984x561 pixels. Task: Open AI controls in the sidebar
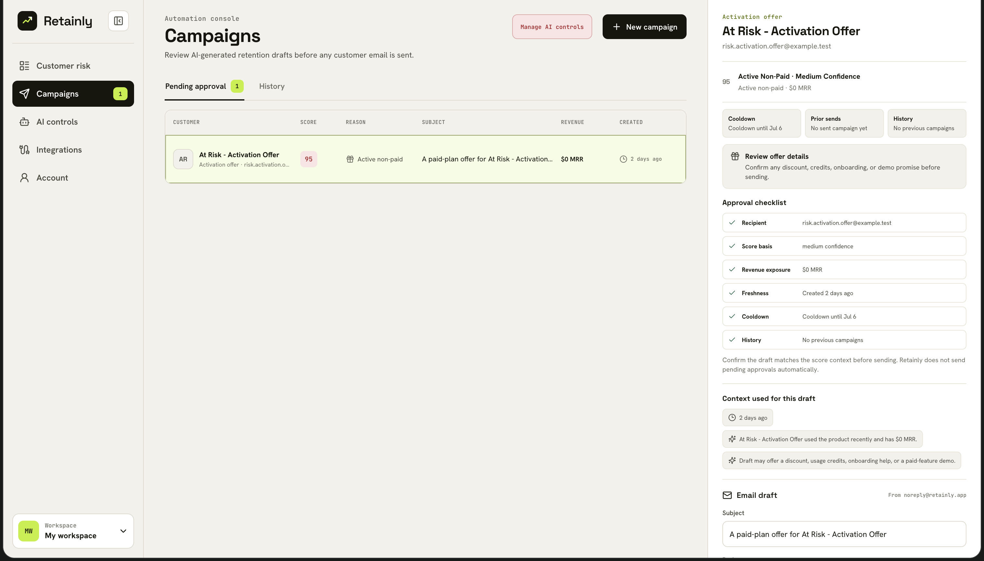(x=73, y=122)
